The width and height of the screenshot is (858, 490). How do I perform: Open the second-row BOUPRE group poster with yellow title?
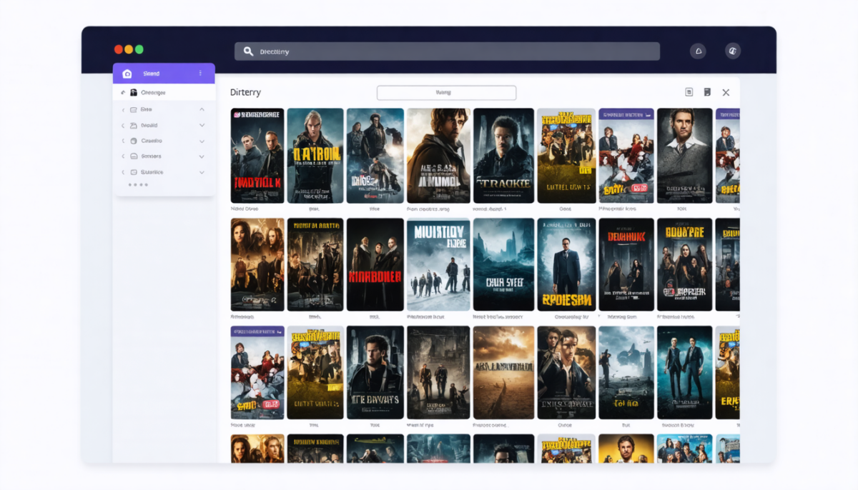pos(684,264)
